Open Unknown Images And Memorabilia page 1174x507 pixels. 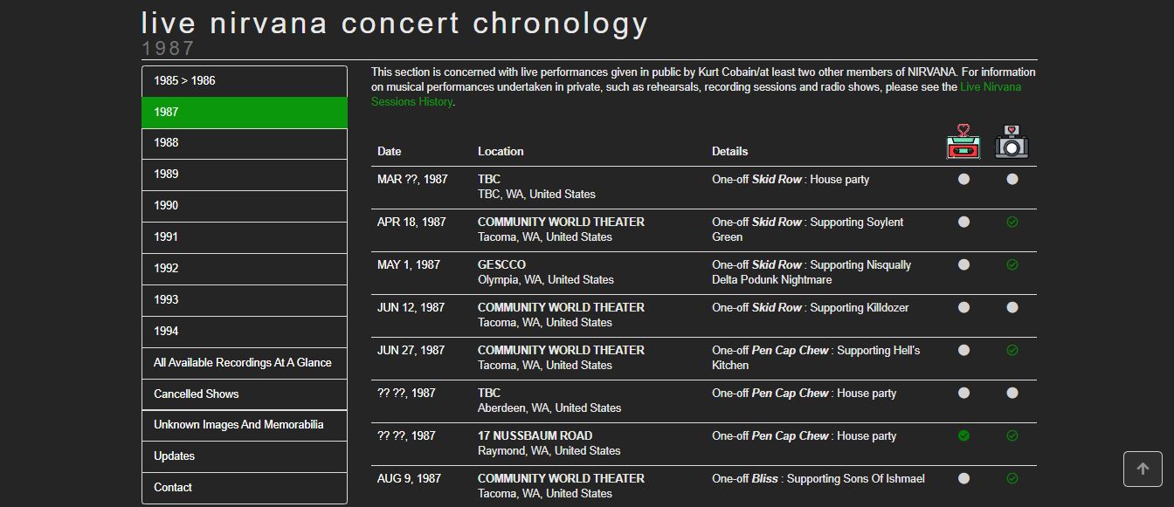245,425
